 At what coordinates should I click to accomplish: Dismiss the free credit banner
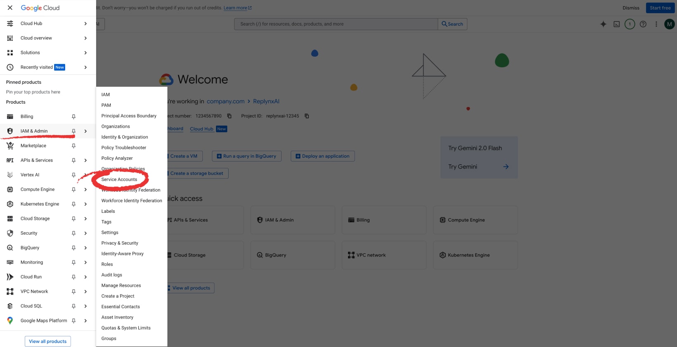pyautogui.click(x=631, y=8)
